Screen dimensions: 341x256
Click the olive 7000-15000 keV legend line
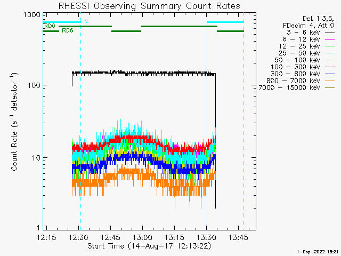click(330, 87)
